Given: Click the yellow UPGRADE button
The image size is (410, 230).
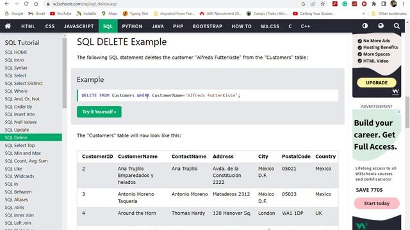Looking at the screenshot, I should click(377, 82).
